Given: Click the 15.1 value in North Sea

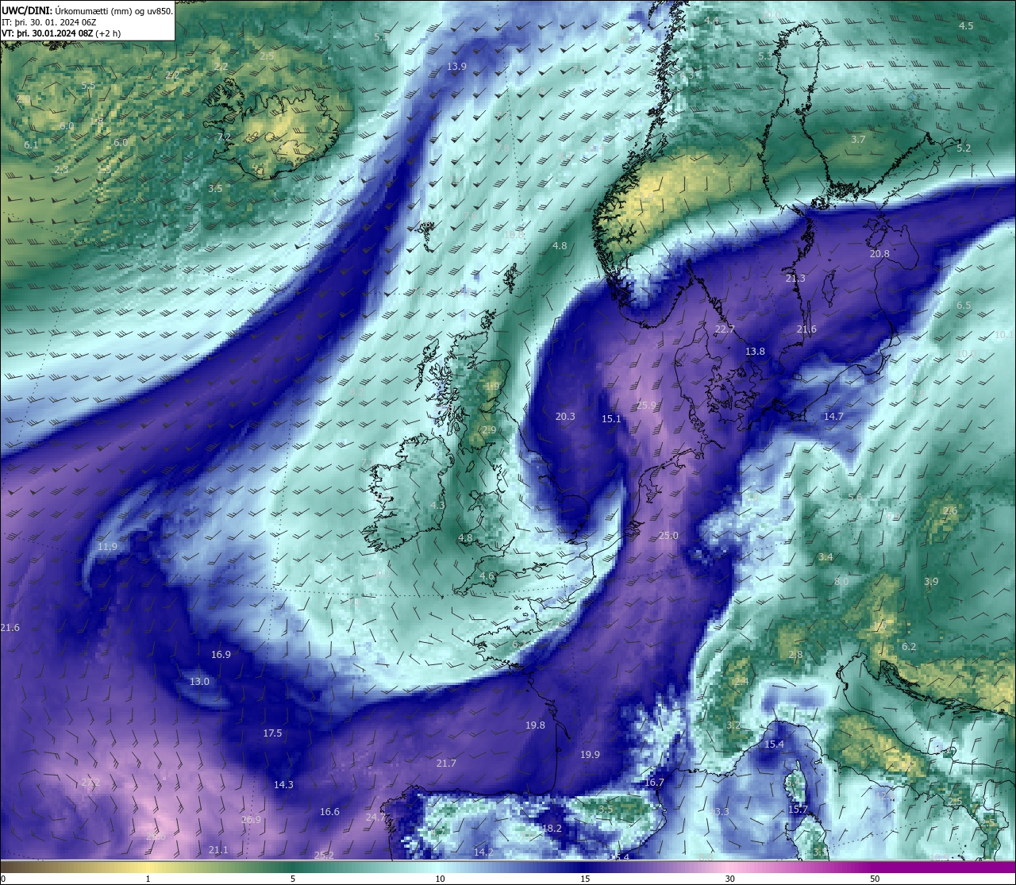Looking at the screenshot, I should [x=611, y=419].
